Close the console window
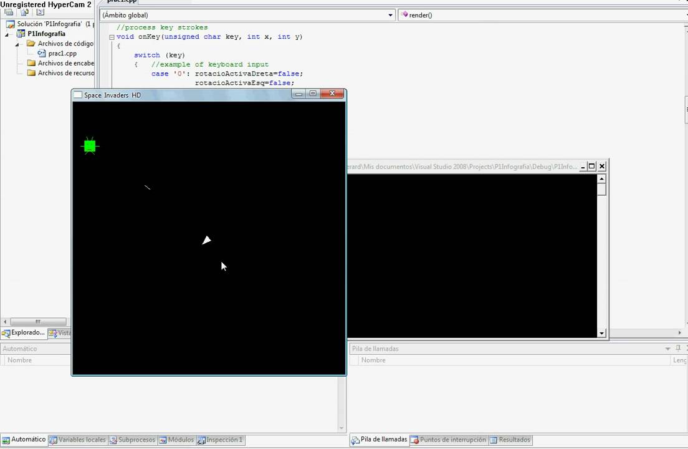 point(602,167)
